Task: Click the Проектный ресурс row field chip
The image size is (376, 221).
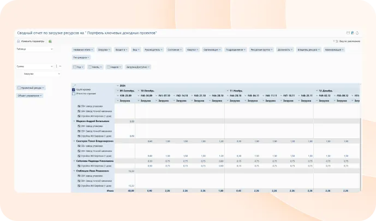Action: tap(31, 88)
